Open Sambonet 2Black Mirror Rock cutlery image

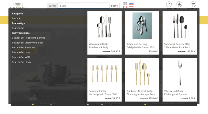180,26
